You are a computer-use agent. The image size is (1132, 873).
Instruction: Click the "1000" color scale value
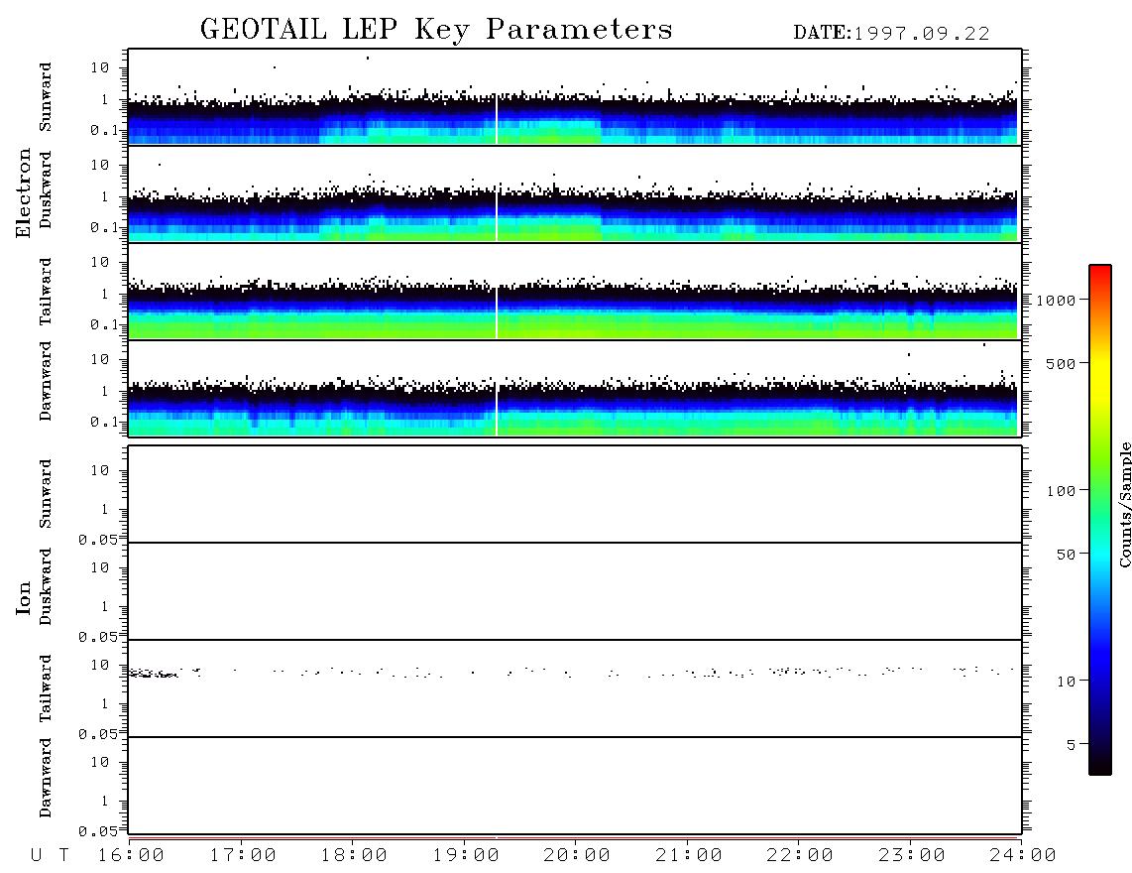pos(1056,300)
